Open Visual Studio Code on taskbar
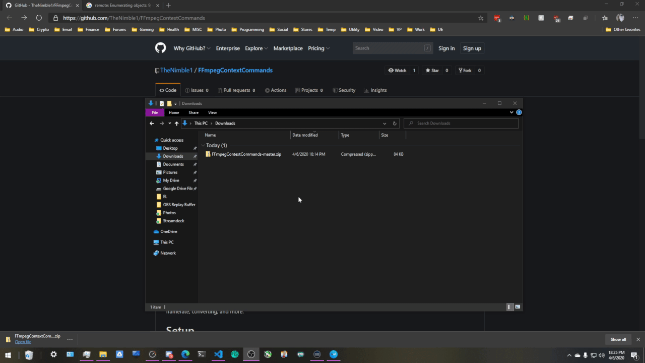 pos(218,354)
